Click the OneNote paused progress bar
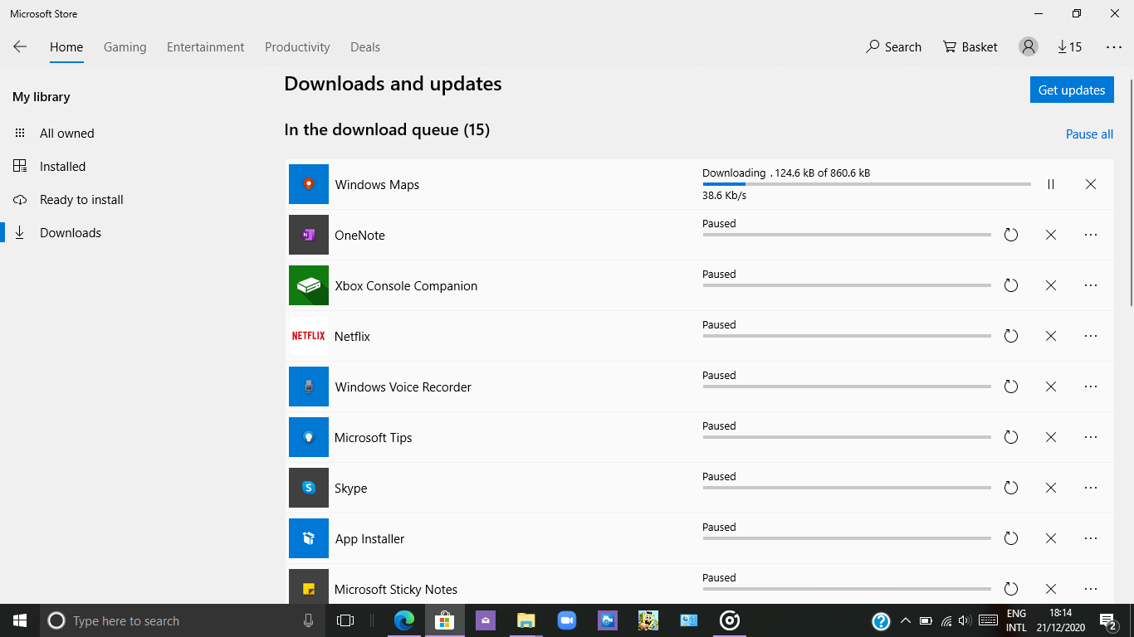The width and height of the screenshot is (1134, 637). pos(847,235)
